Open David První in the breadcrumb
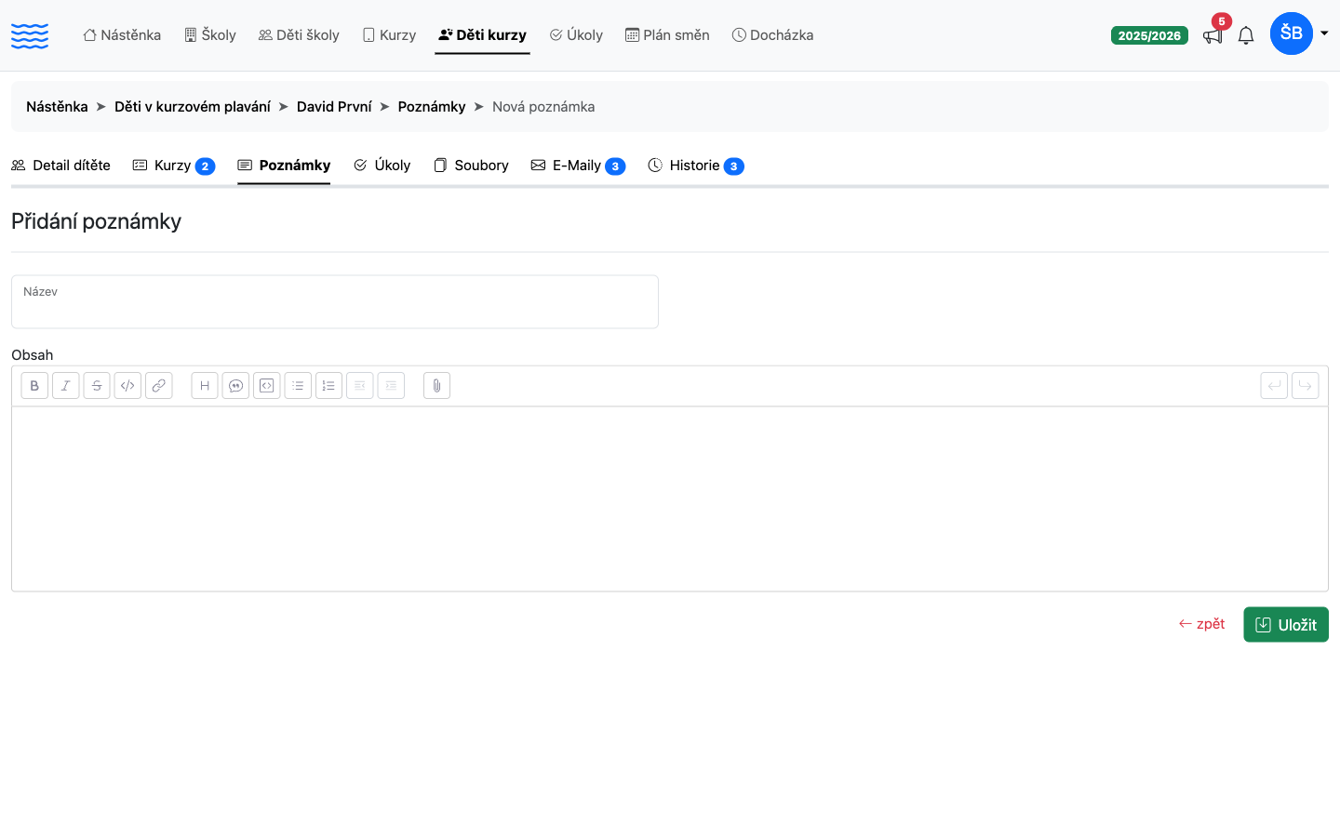Screen dimensions: 1340x837 334,107
